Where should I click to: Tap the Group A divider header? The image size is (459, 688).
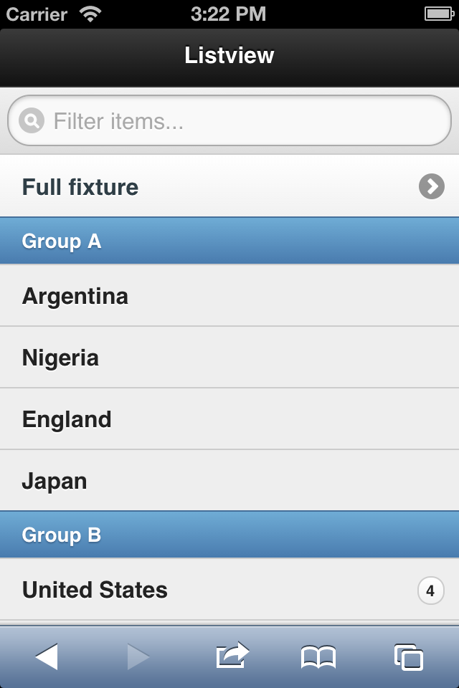pyautogui.click(x=229, y=241)
